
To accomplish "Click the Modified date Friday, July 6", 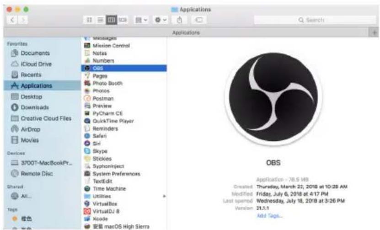I will click(292, 193).
